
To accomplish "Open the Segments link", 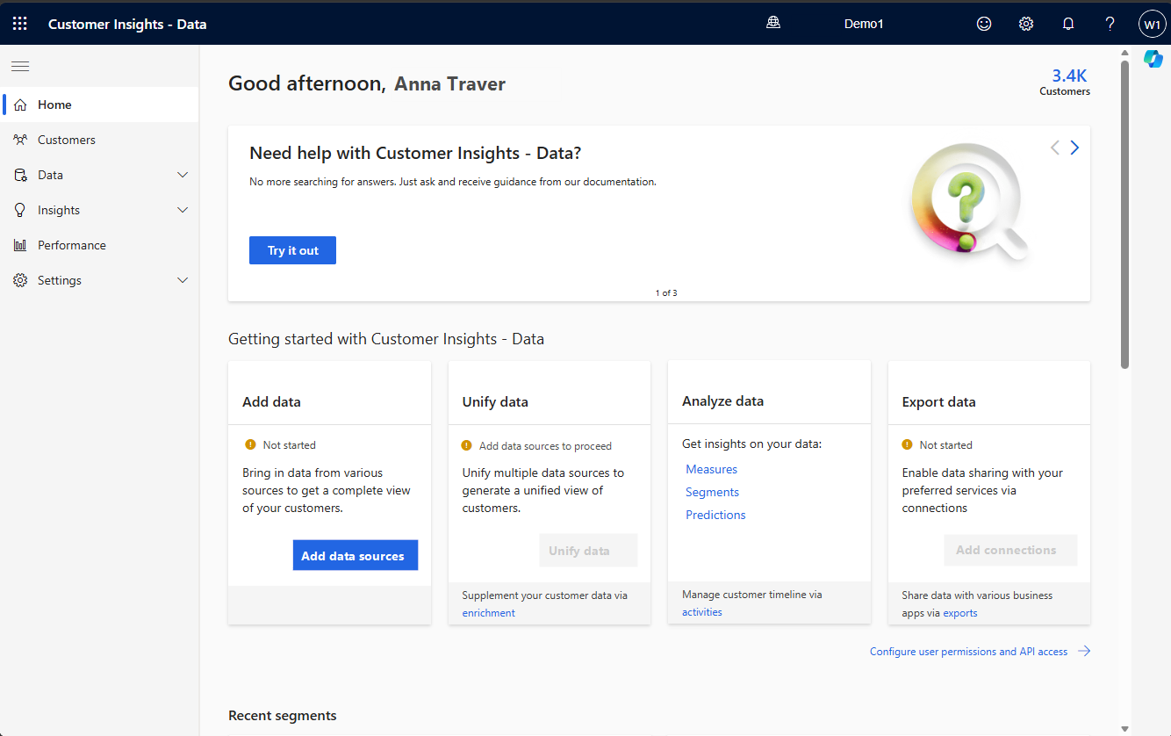I will (x=712, y=492).
